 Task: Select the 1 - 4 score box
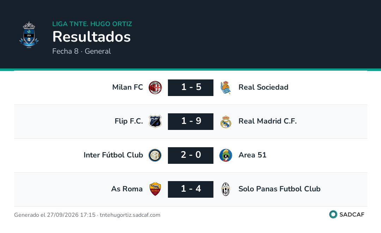point(190,189)
